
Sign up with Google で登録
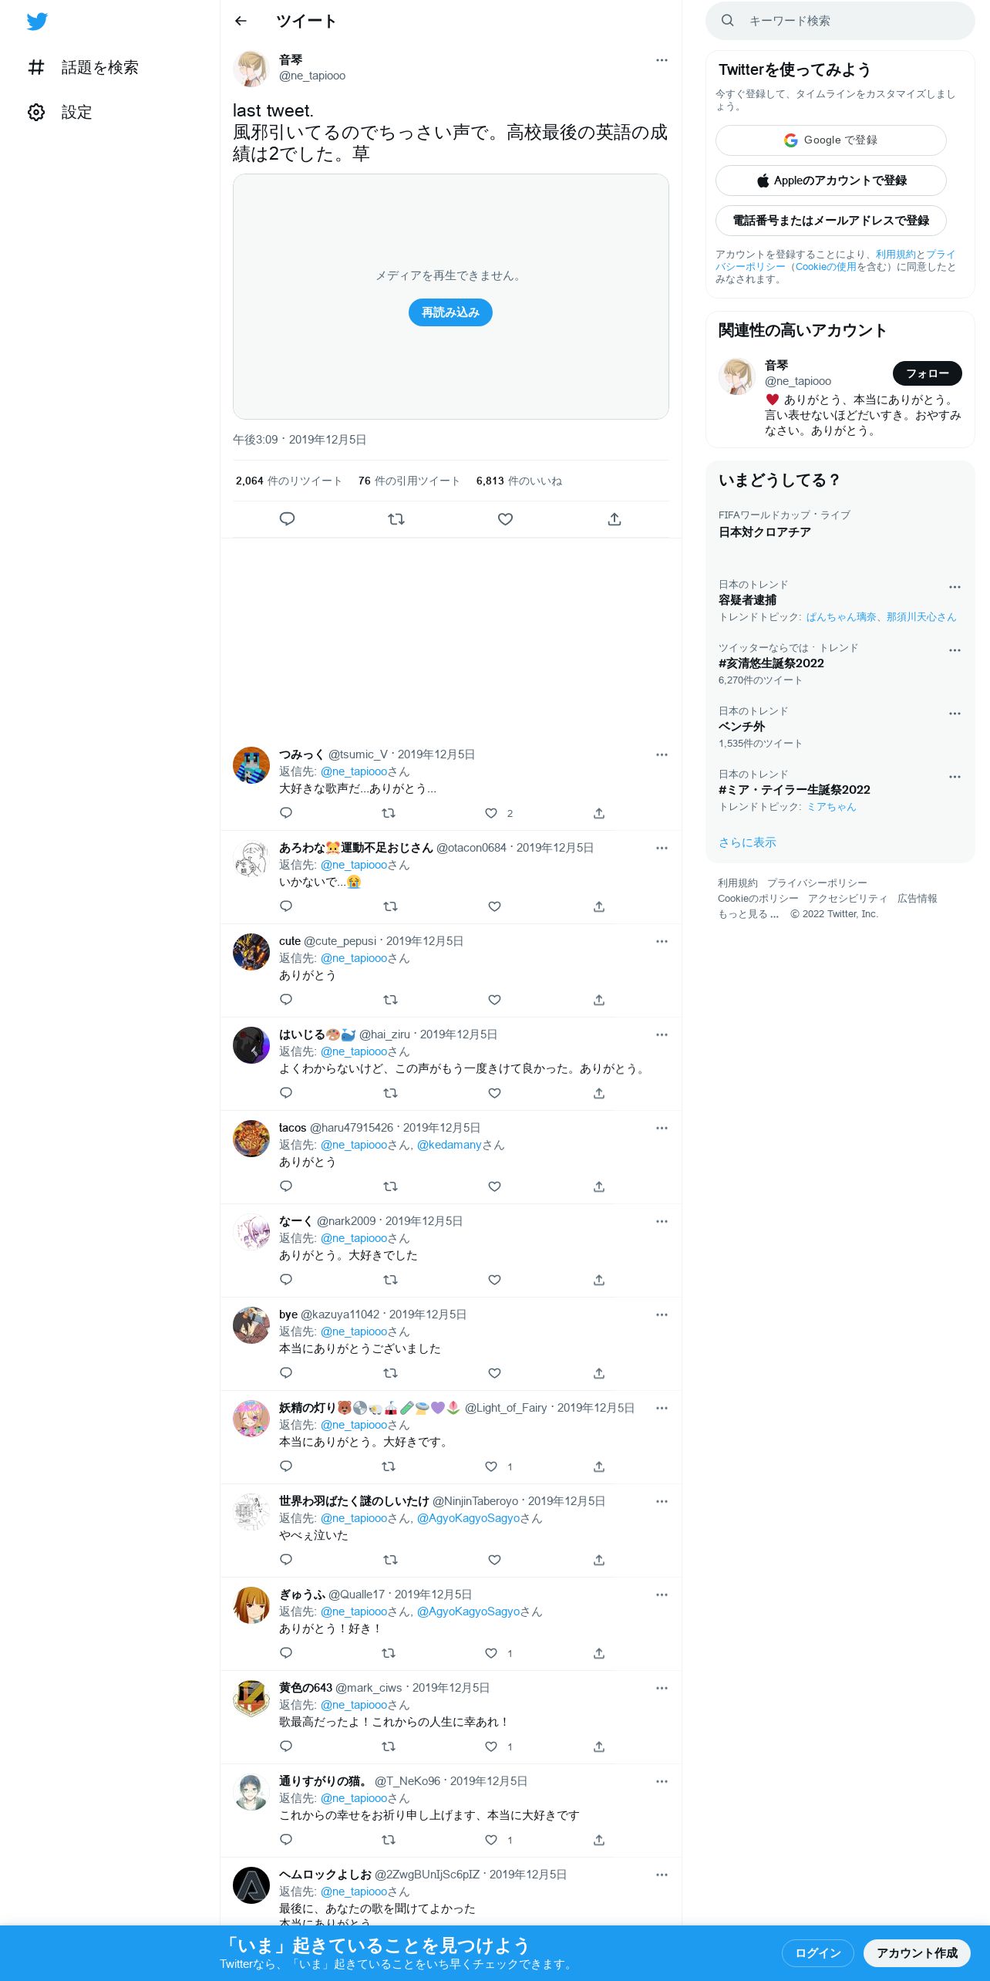[830, 140]
